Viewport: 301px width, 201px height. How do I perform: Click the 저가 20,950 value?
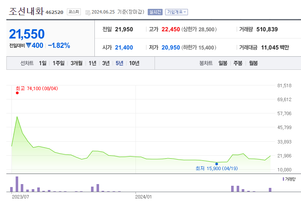pos(171,47)
